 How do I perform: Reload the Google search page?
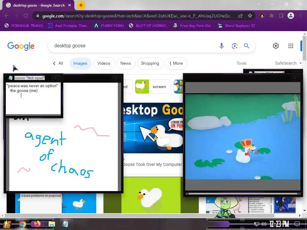pyautogui.click(x=26, y=16)
